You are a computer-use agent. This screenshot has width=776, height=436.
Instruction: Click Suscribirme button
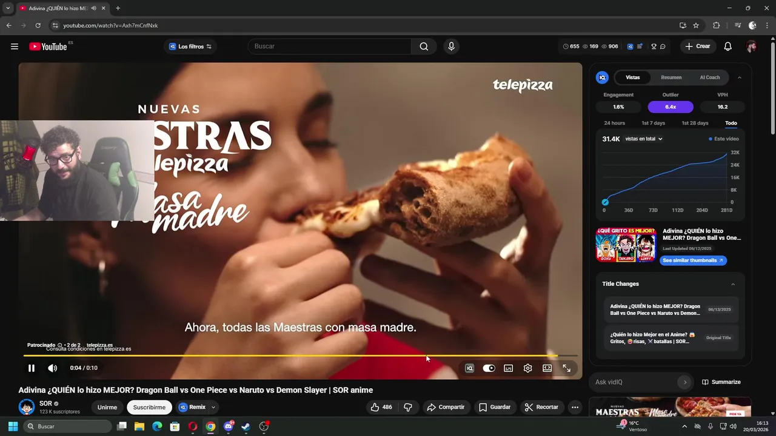pyautogui.click(x=149, y=408)
